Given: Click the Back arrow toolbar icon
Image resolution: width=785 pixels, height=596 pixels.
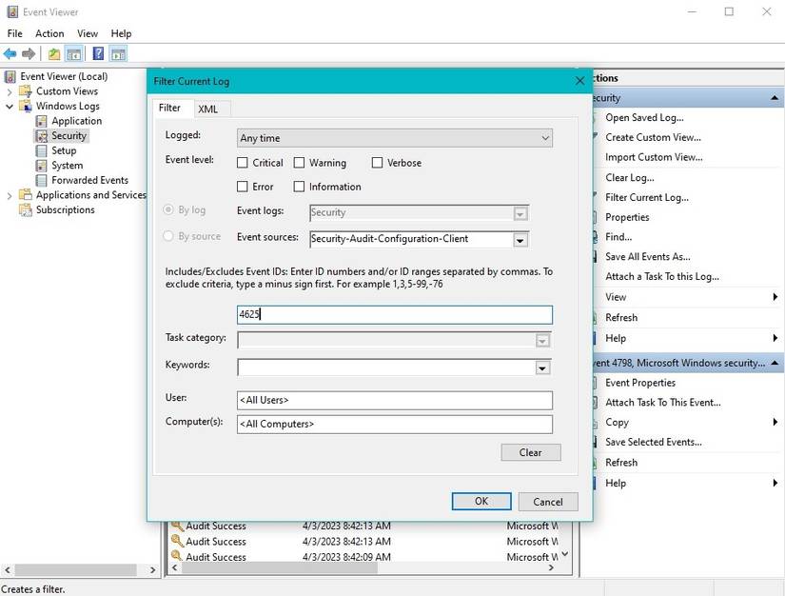Looking at the screenshot, I should [x=10, y=54].
